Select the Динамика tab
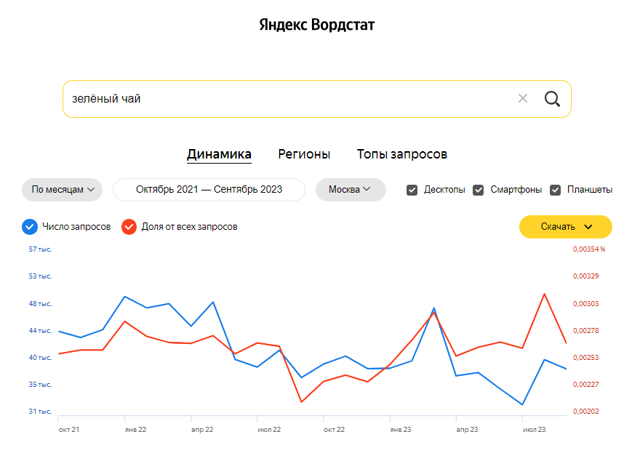Screen dimensions: 640x453 tap(219, 154)
